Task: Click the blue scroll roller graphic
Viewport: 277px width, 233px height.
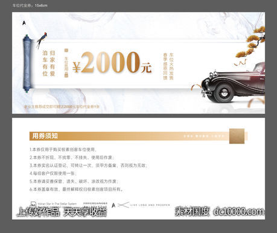Action: click(27, 64)
